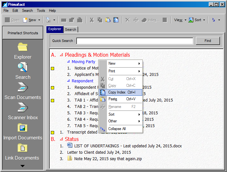Click the Search magnifier shortcut icon
The image size is (227, 172).
23,67
